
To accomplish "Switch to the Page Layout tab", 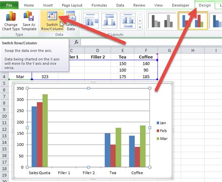I will pyautogui.click(x=72, y=5).
